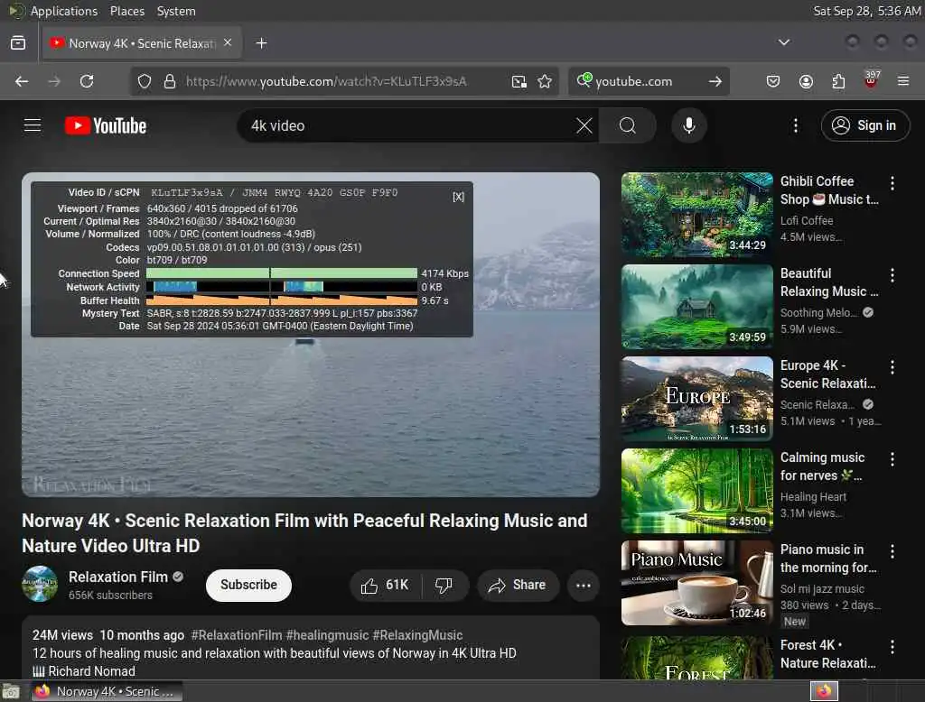Click the search magnifier button

click(628, 125)
